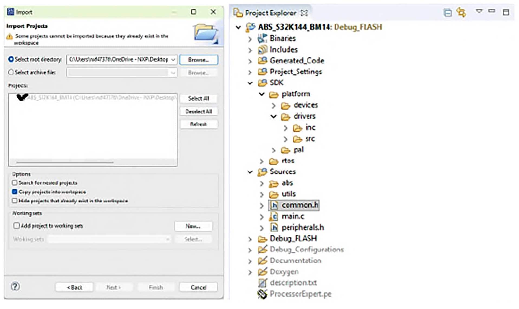Click Deselect All button
Image resolution: width=519 pixels, height=309 pixels.
[x=198, y=111]
